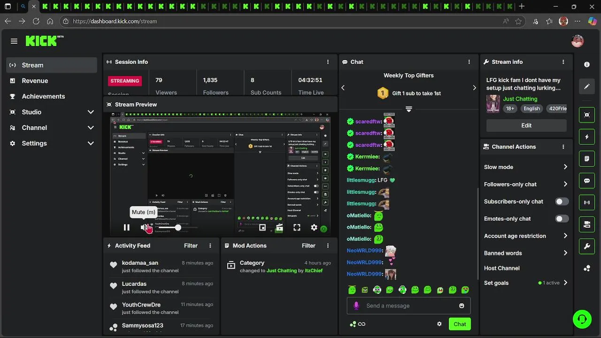601x338 pixels.
Task: Click kodamaa_san in Activity Feed
Action: tap(140, 263)
